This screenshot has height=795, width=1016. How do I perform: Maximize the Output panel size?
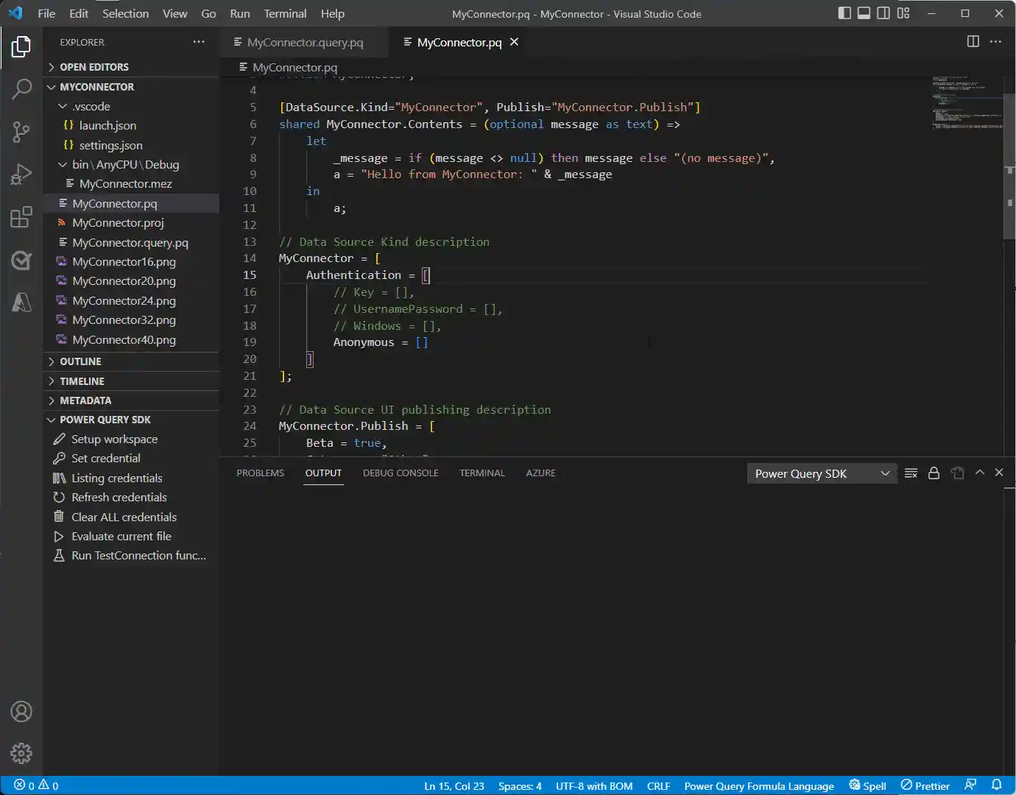[979, 473]
